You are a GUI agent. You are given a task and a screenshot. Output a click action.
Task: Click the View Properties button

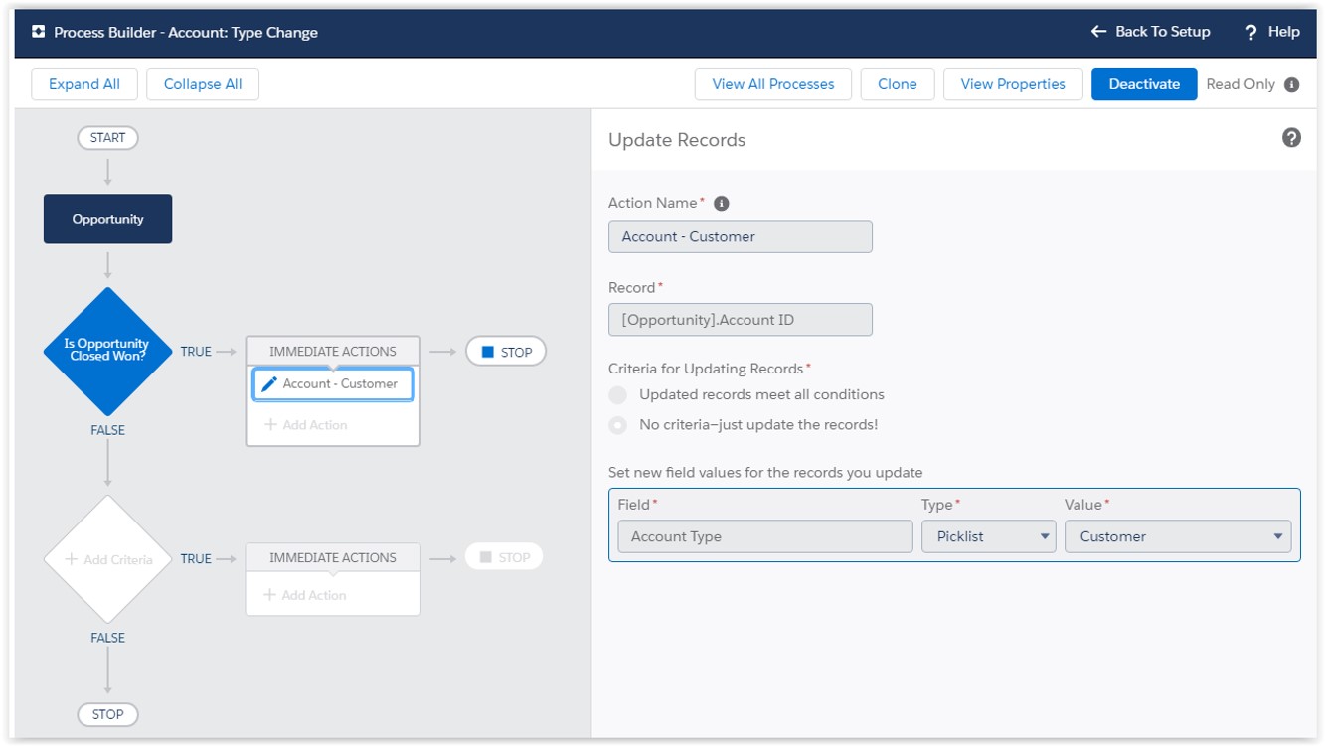[1012, 84]
